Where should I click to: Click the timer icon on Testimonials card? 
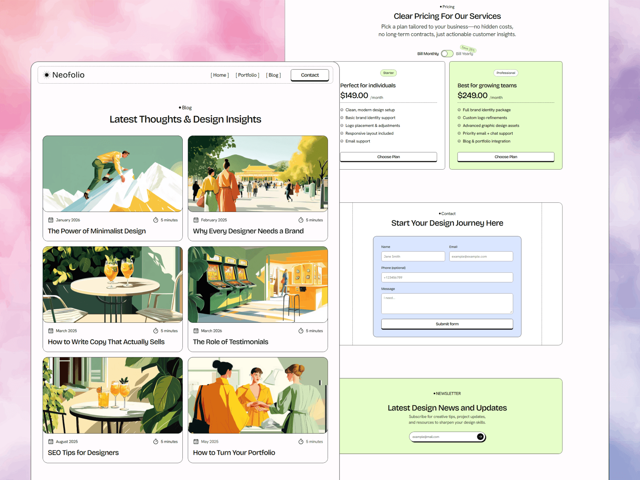pos(301,331)
